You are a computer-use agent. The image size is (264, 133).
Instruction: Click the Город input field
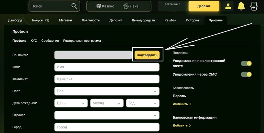click(107, 127)
